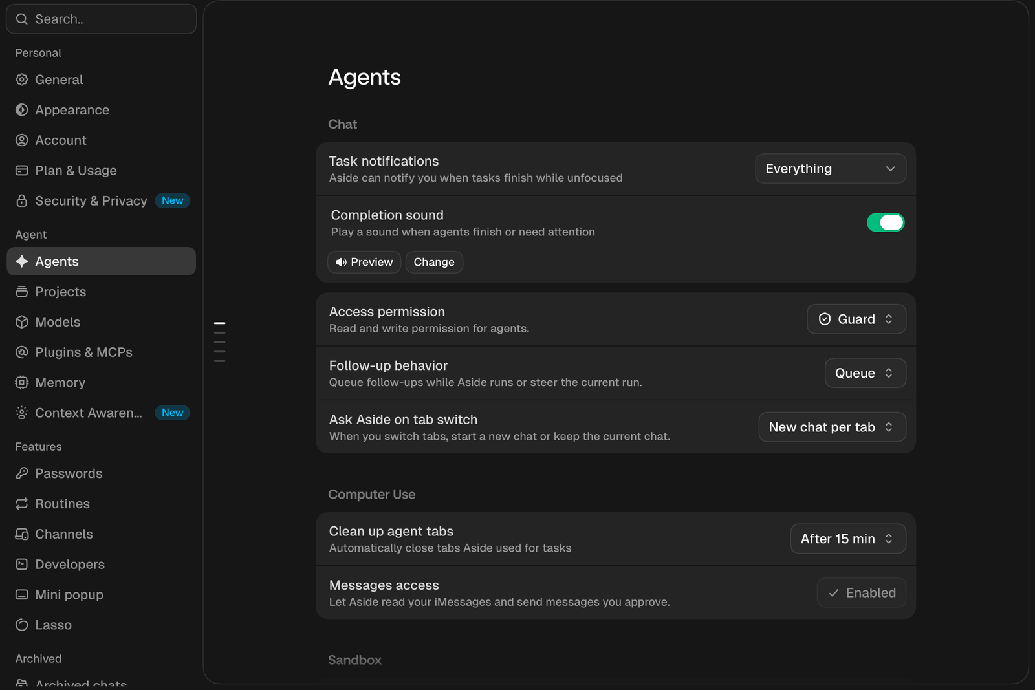The image size is (1035, 690).
Task: Click the Routines loop icon
Action: coord(22,504)
